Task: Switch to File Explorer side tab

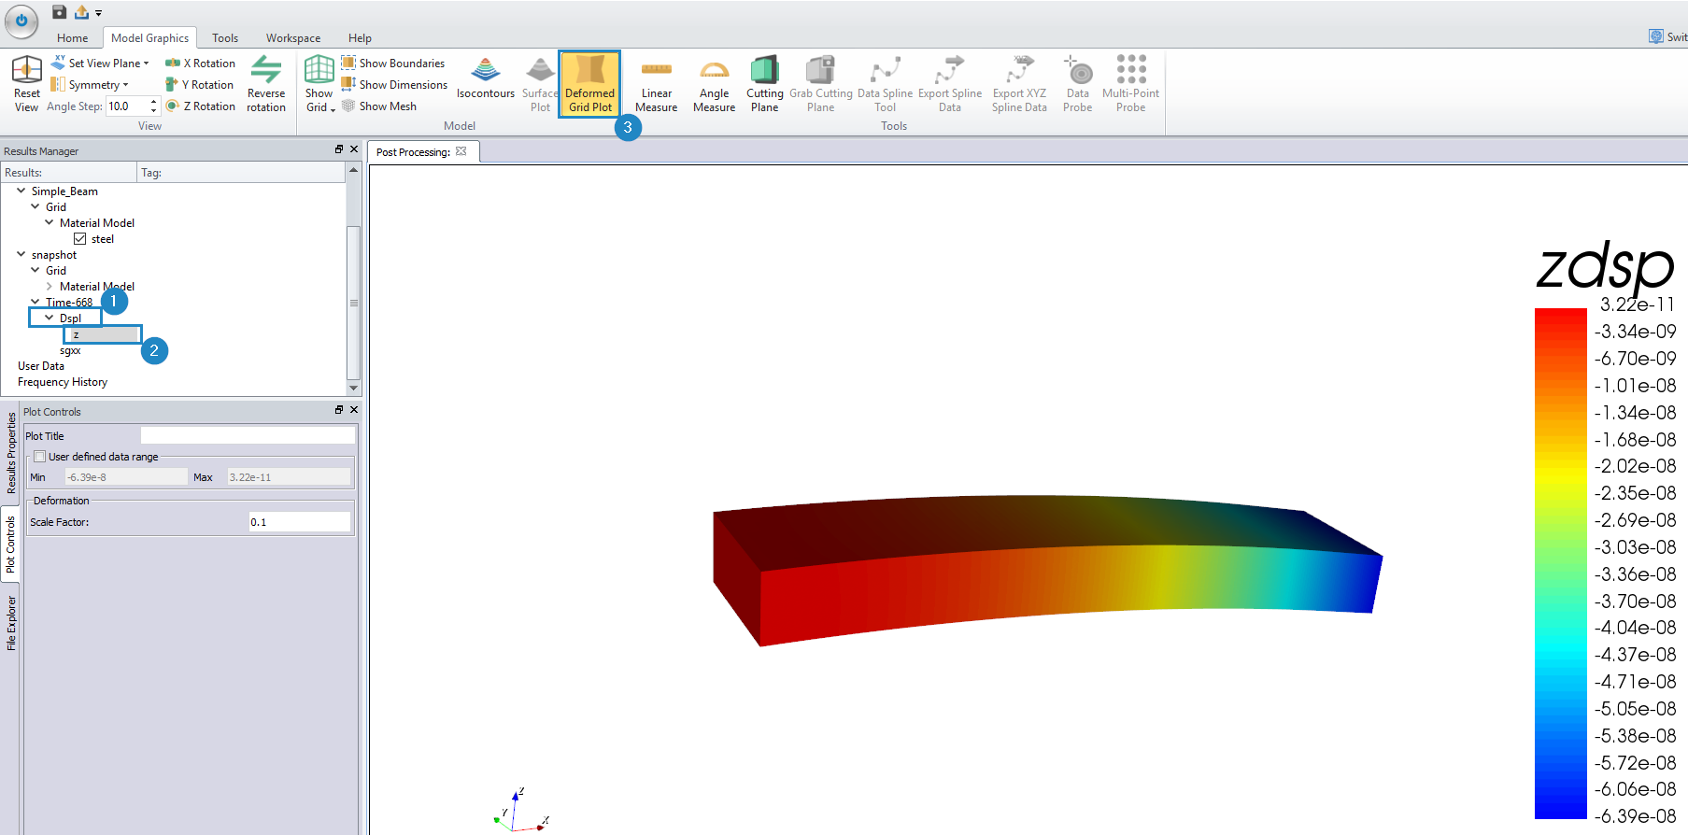Action: click(x=10, y=623)
